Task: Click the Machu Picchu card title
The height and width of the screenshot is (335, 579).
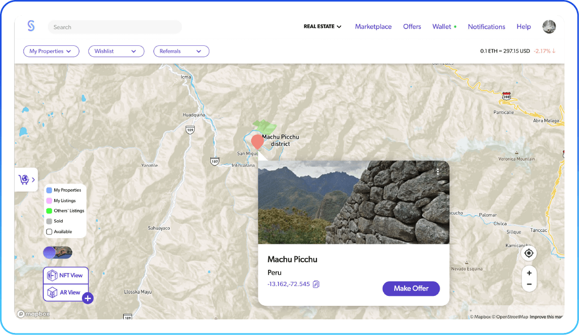Action: click(x=292, y=259)
